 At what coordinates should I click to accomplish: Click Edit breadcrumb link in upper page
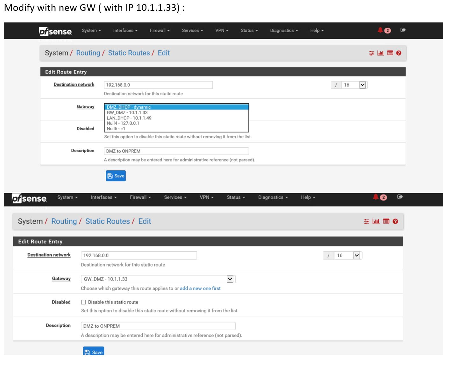click(164, 53)
